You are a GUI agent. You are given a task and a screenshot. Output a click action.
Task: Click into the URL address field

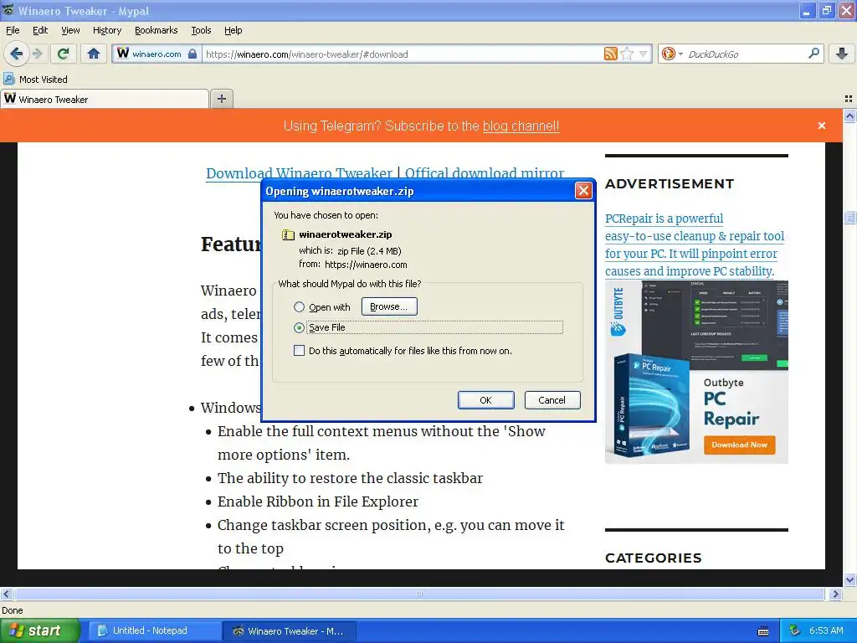click(x=403, y=54)
